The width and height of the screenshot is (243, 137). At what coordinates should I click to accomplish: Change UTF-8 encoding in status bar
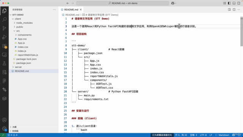point(203,135)
